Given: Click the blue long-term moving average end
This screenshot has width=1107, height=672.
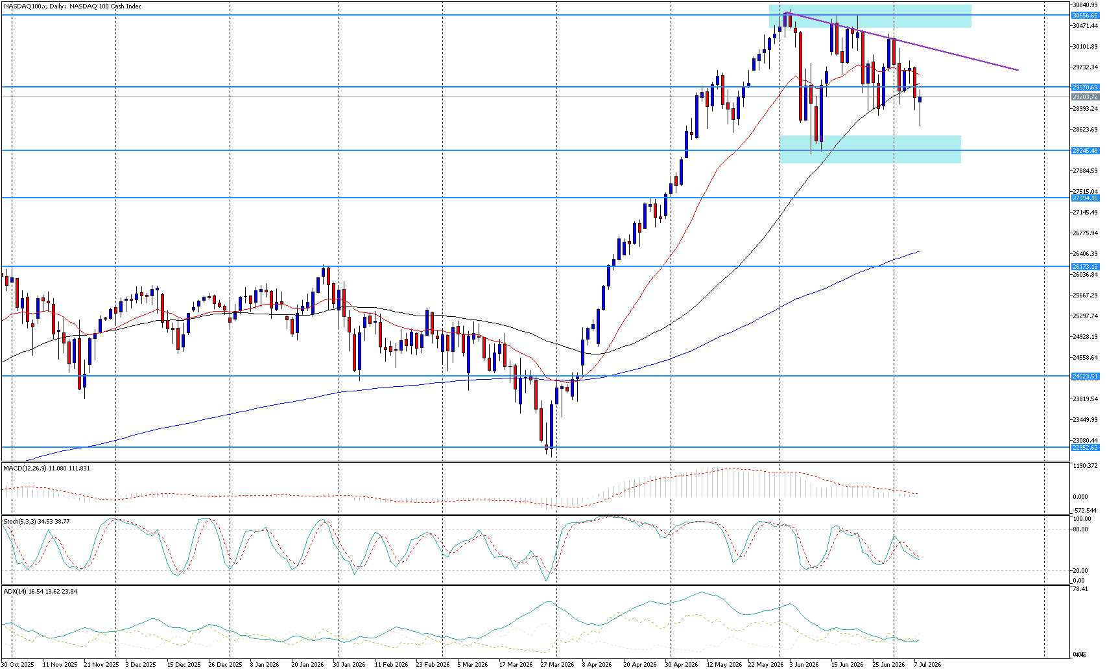Looking at the screenshot, I should point(918,251).
